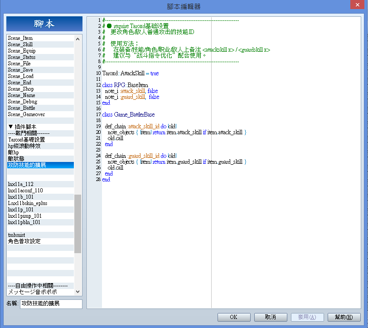Image resolution: width=368 pixels, height=328 pixels.
Task: Open the Scene_Battle script
Action: click(x=41, y=108)
